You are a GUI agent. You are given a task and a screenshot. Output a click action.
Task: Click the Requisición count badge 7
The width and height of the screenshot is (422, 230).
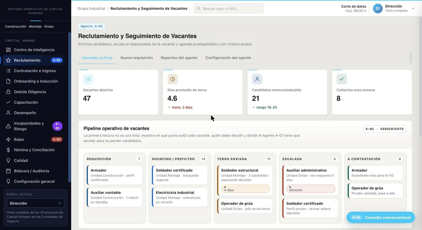[139, 159]
